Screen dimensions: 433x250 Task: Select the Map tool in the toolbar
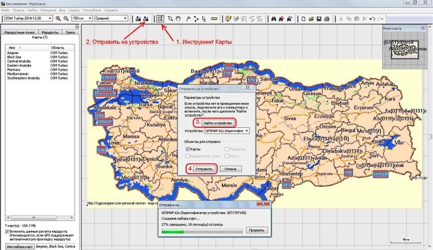[160, 18]
